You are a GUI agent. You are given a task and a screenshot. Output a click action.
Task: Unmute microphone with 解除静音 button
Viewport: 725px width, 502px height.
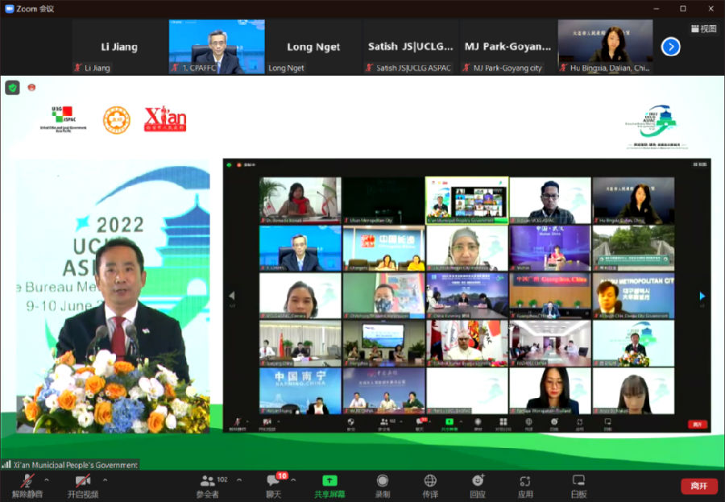point(26,485)
